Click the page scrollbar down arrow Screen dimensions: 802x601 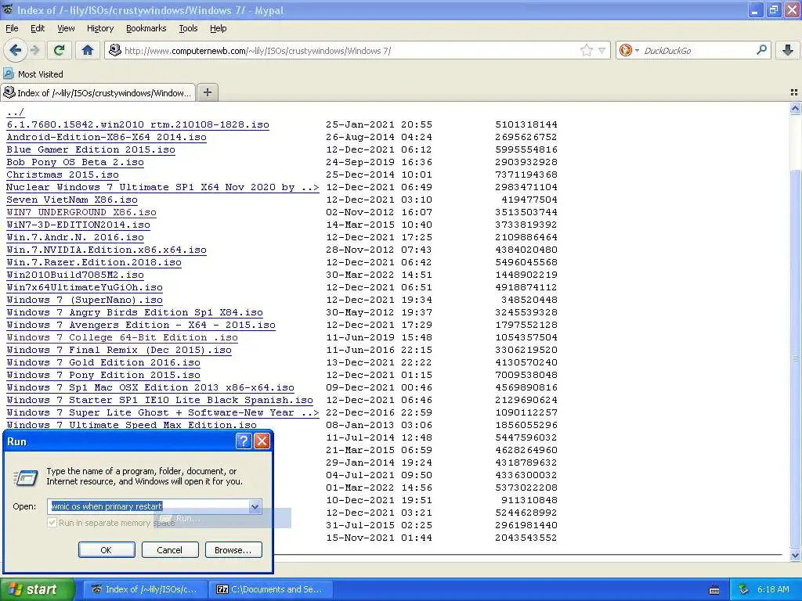[795, 555]
